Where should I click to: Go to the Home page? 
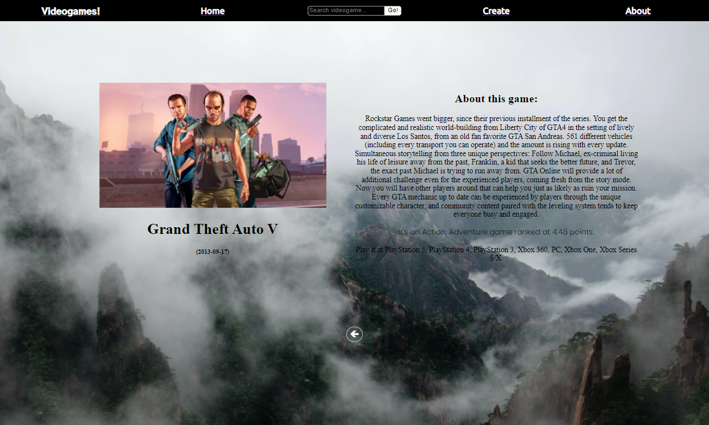[212, 11]
